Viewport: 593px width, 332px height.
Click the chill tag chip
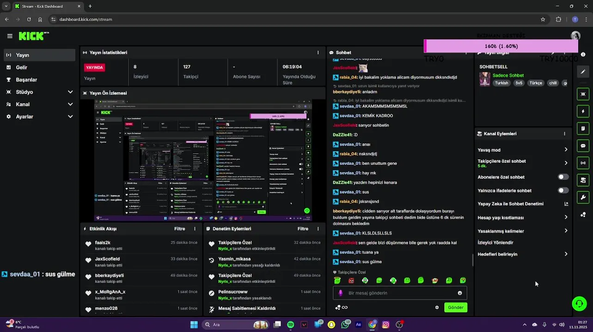point(553,83)
